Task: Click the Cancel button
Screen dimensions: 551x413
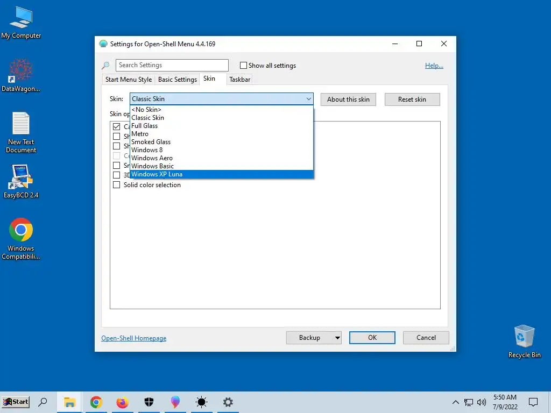Action: pyautogui.click(x=426, y=338)
